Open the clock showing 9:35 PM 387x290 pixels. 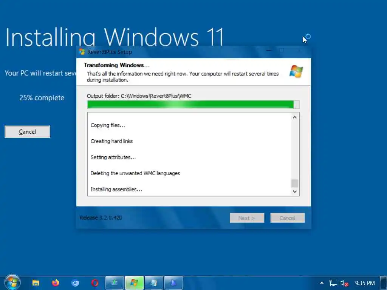coord(365,283)
